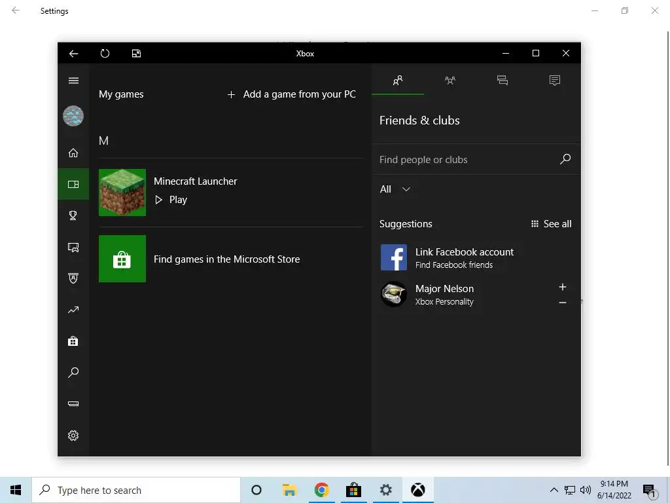Click the taskbar clock 9:14 PM
This screenshot has height=503, width=670.
[614, 484]
